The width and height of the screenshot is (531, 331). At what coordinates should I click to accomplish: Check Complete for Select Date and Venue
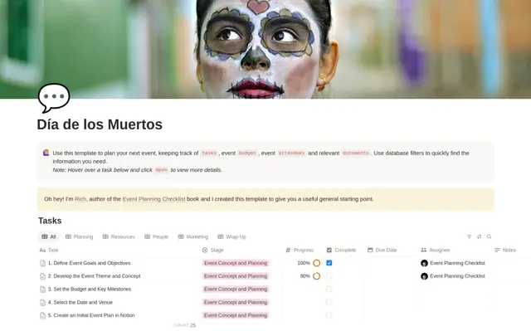[x=329, y=302]
